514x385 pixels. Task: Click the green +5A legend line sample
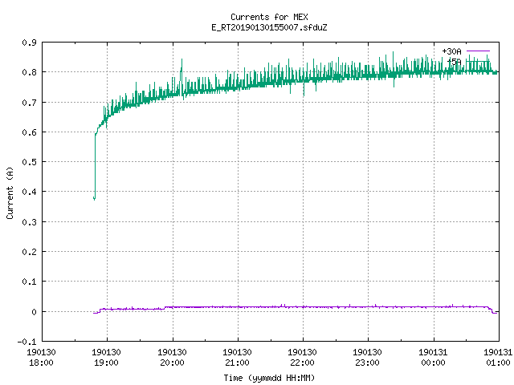click(478, 61)
